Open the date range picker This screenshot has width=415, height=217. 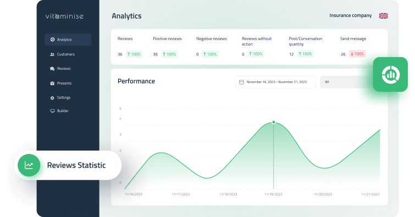pos(275,82)
